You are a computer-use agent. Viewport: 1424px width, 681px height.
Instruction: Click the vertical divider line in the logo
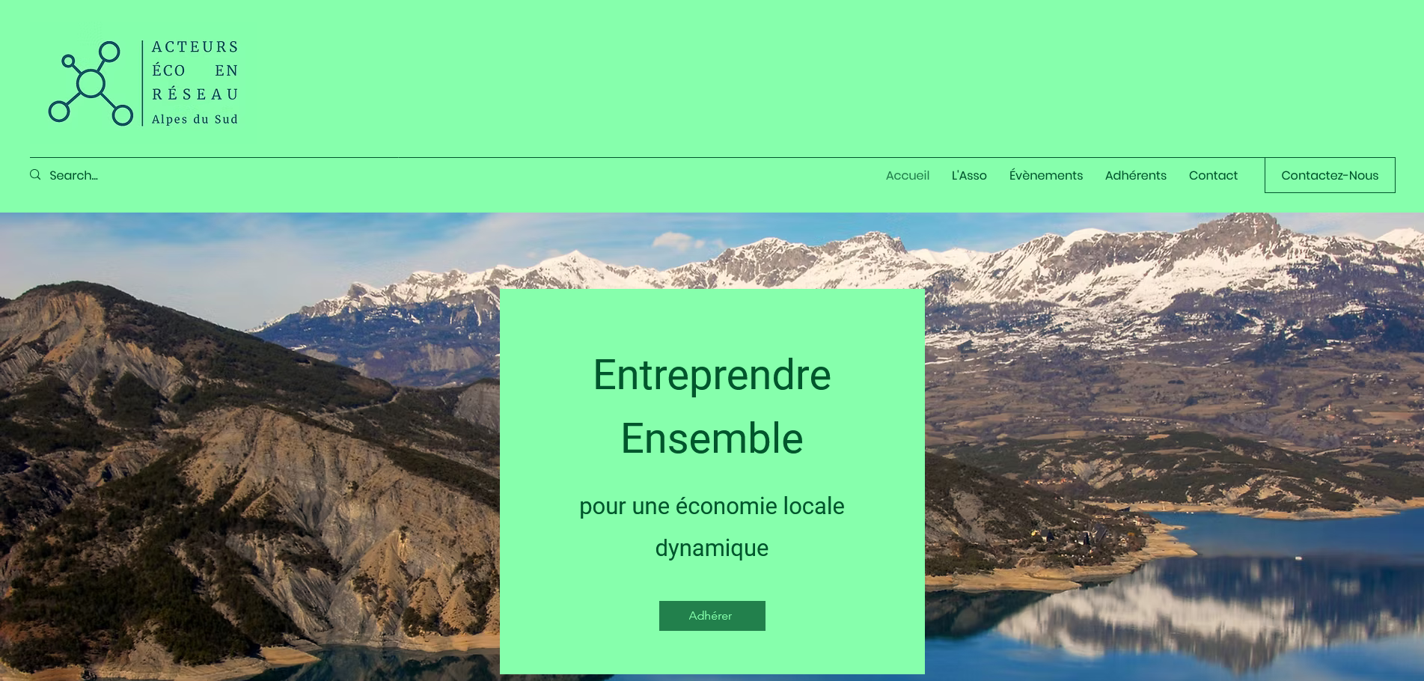pyautogui.click(x=142, y=83)
